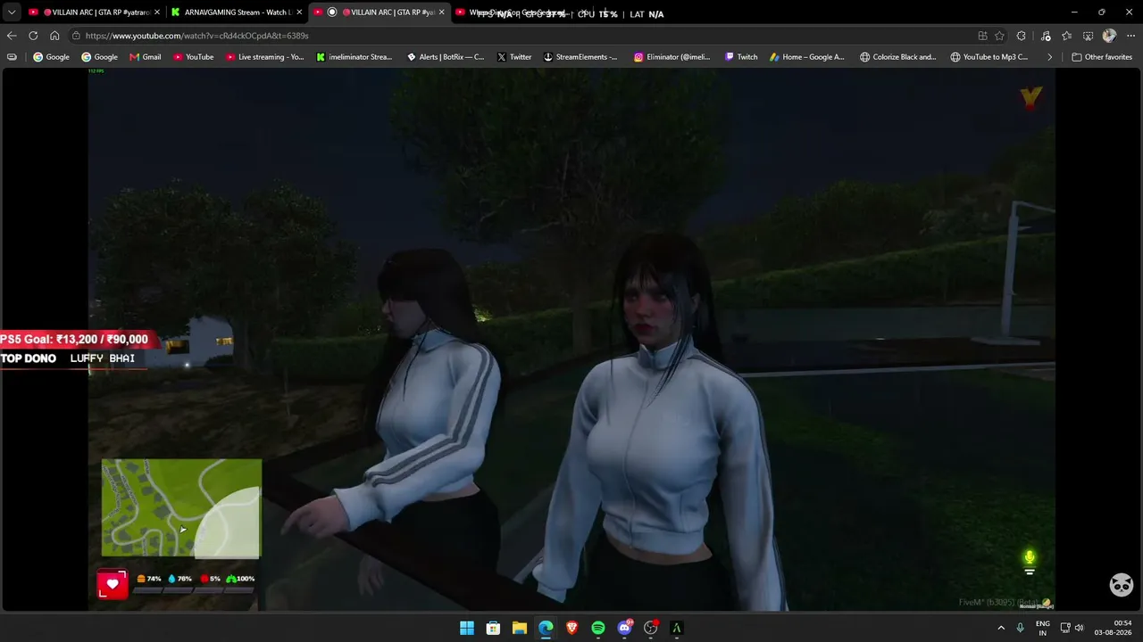
Task: Open the Gmail bookmark
Action: [146, 57]
